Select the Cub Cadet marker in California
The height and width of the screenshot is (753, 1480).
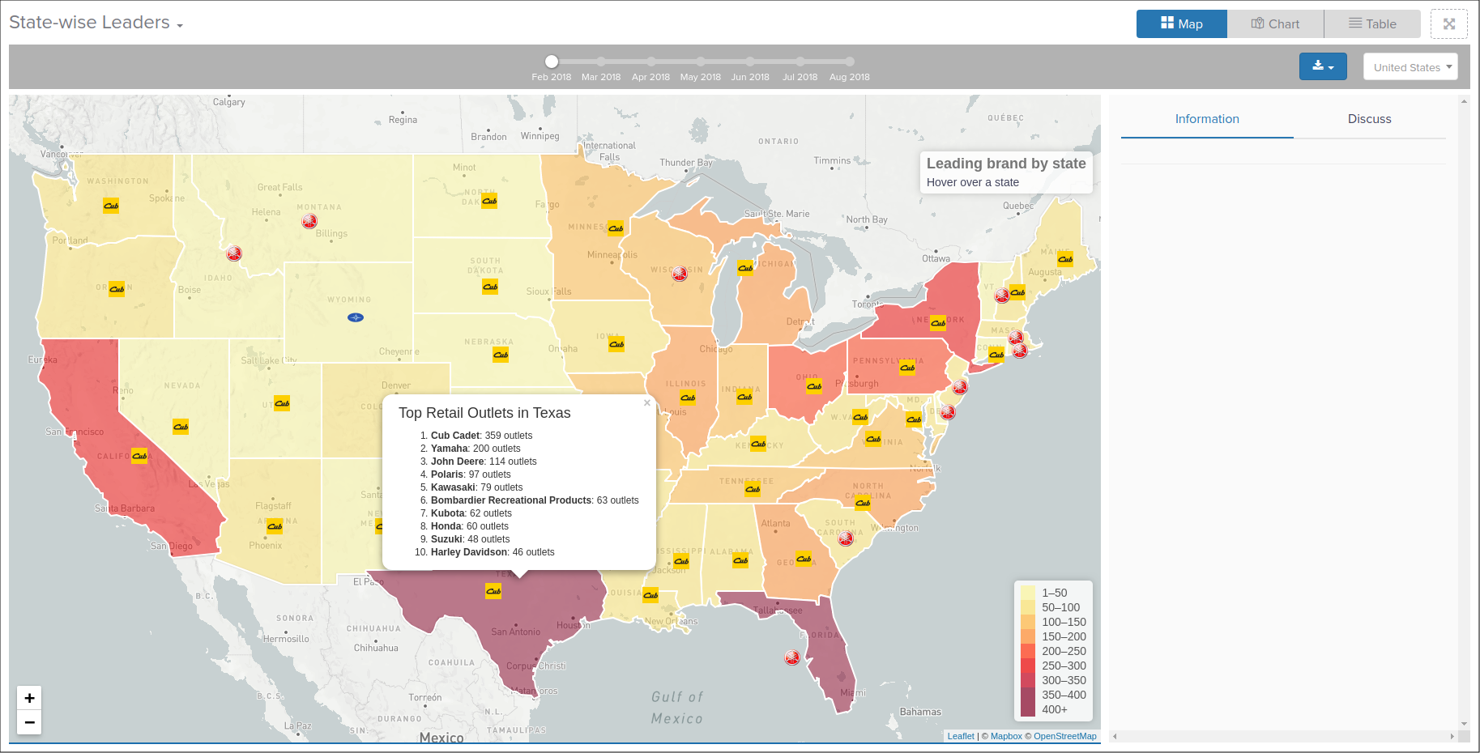click(139, 456)
